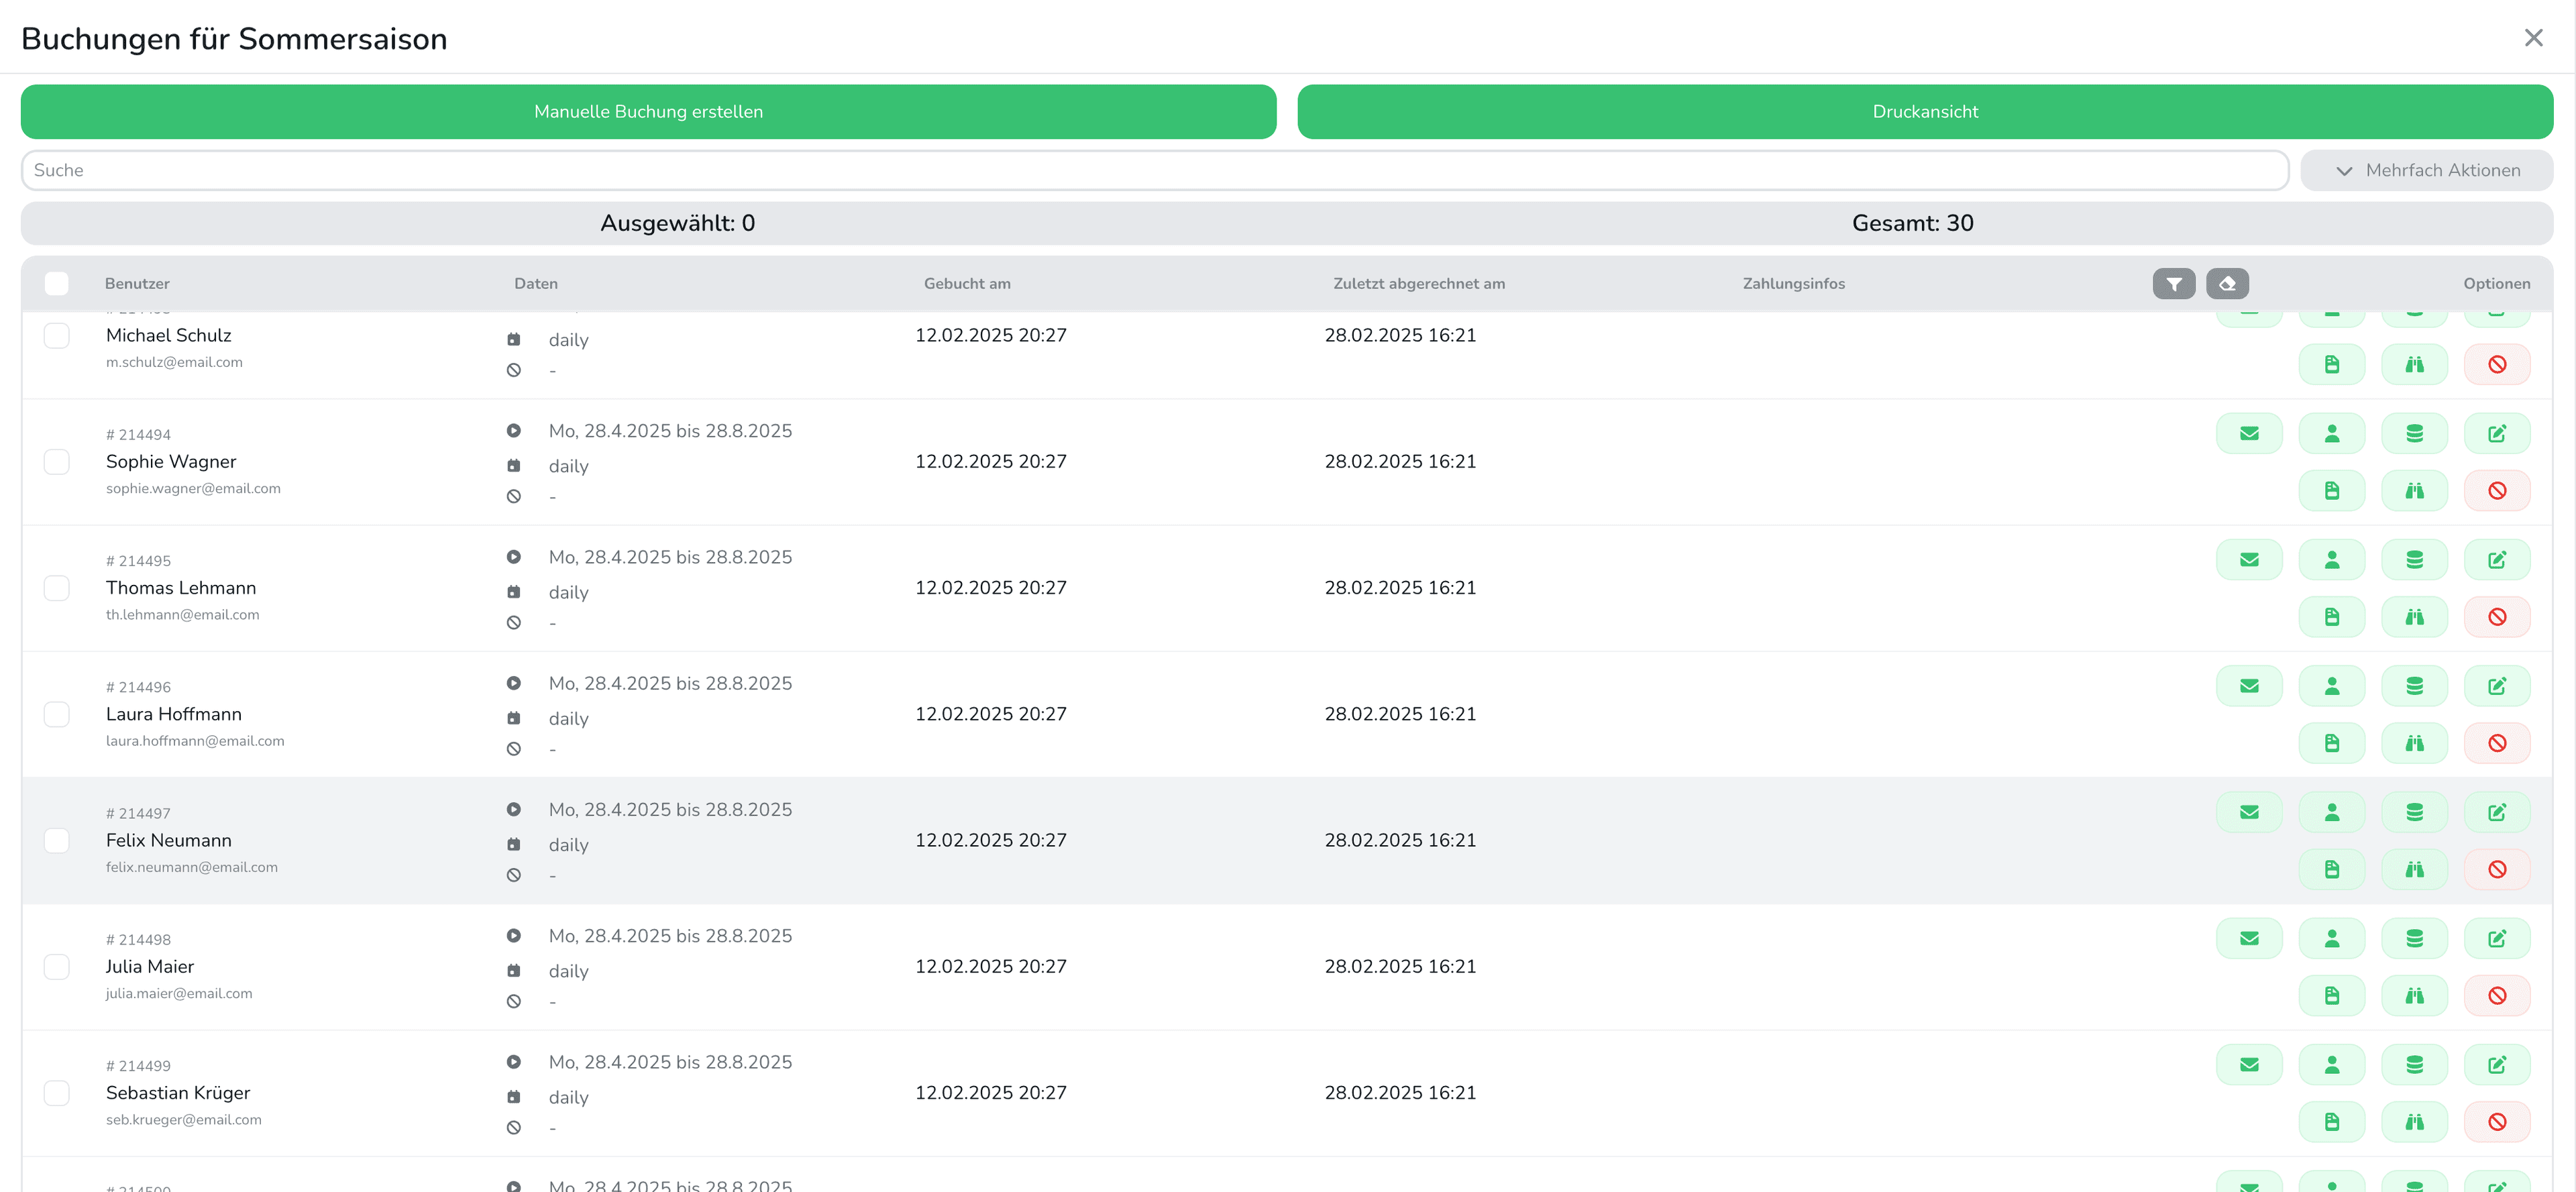Tick the checkbox next to Julia Maier

pyautogui.click(x=57, y=966)
